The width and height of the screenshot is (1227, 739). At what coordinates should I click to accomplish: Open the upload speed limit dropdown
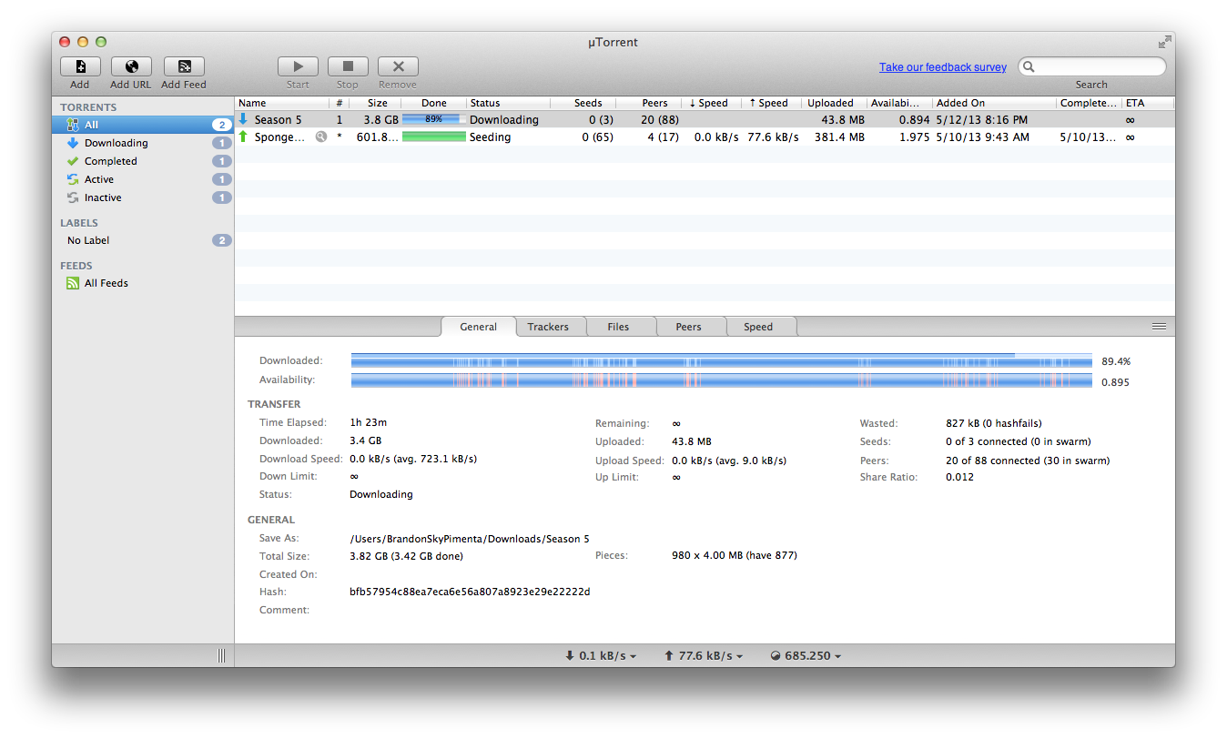coord(704,655)
